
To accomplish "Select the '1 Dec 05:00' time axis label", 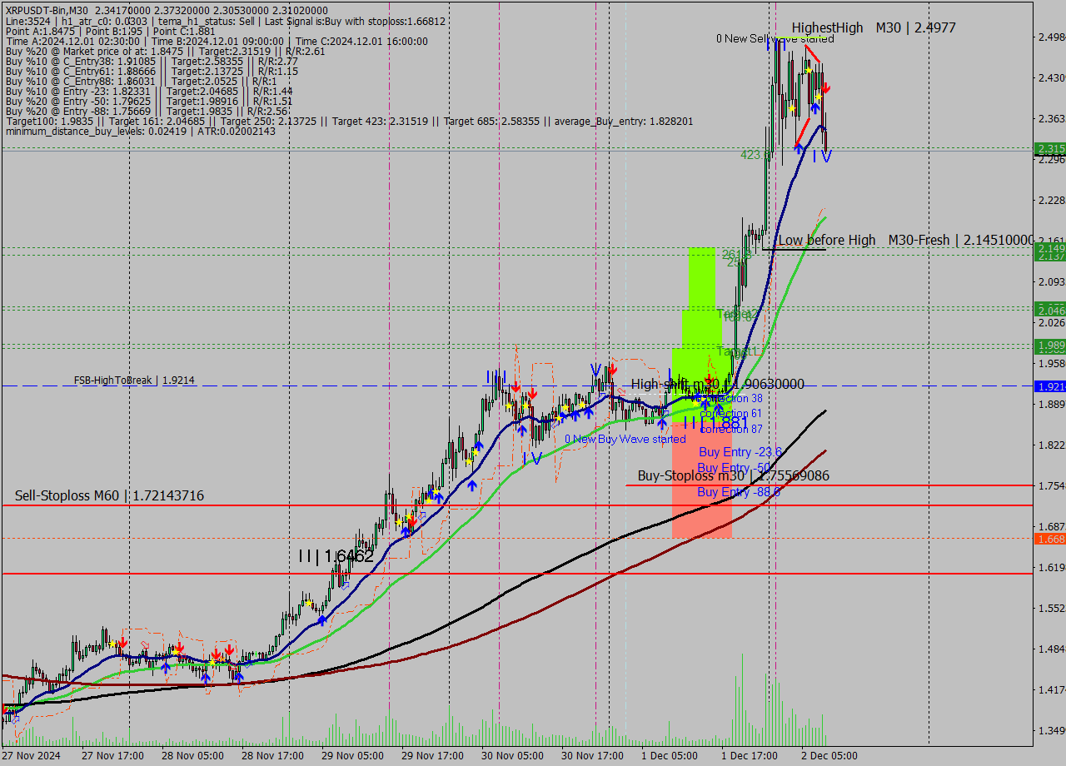I will (x=670, y=756).
